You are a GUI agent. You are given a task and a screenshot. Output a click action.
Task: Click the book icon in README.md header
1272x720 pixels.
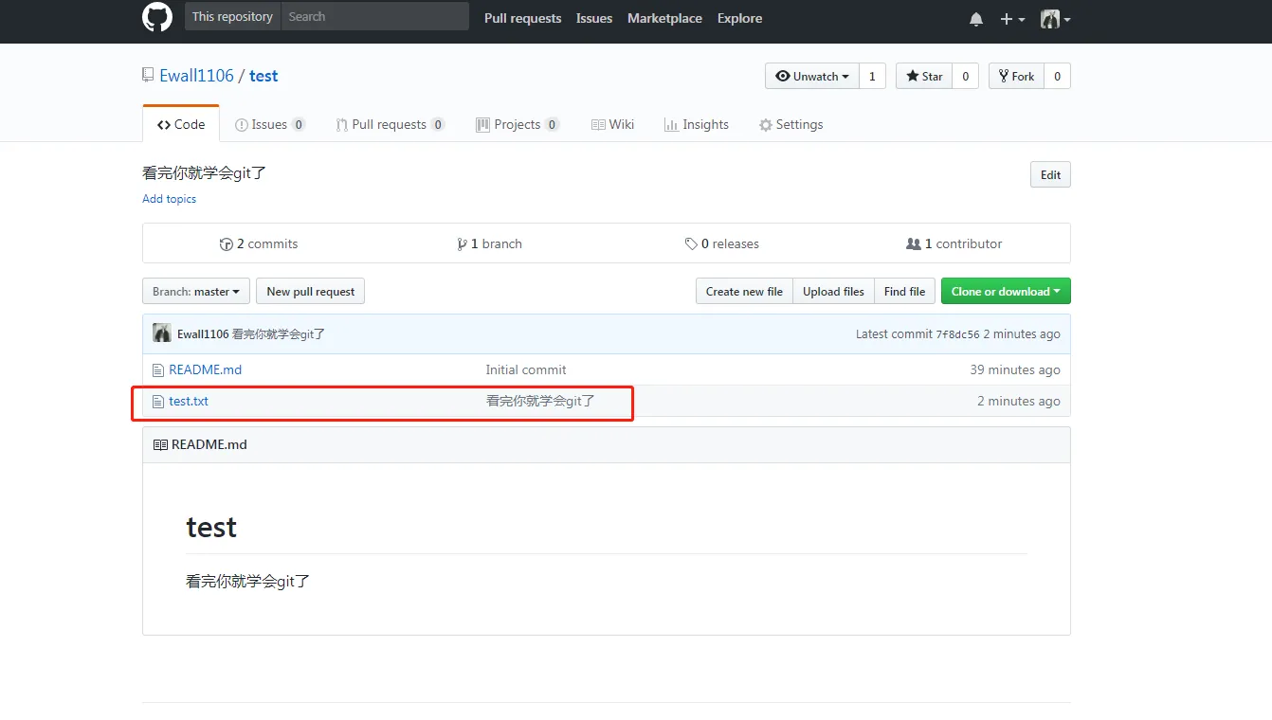pos(160,444)
